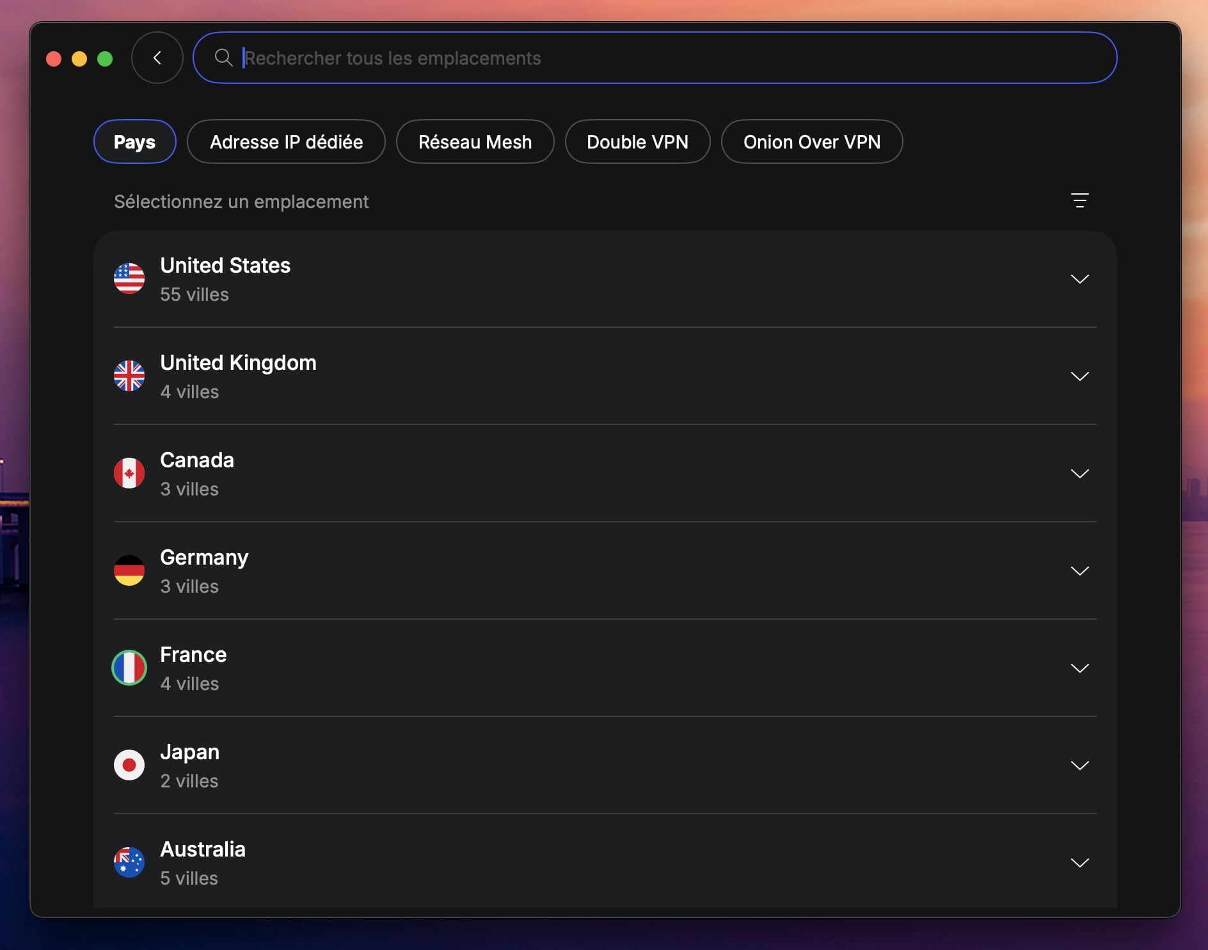Select the Réseau Mesh option

pos(475,141)
